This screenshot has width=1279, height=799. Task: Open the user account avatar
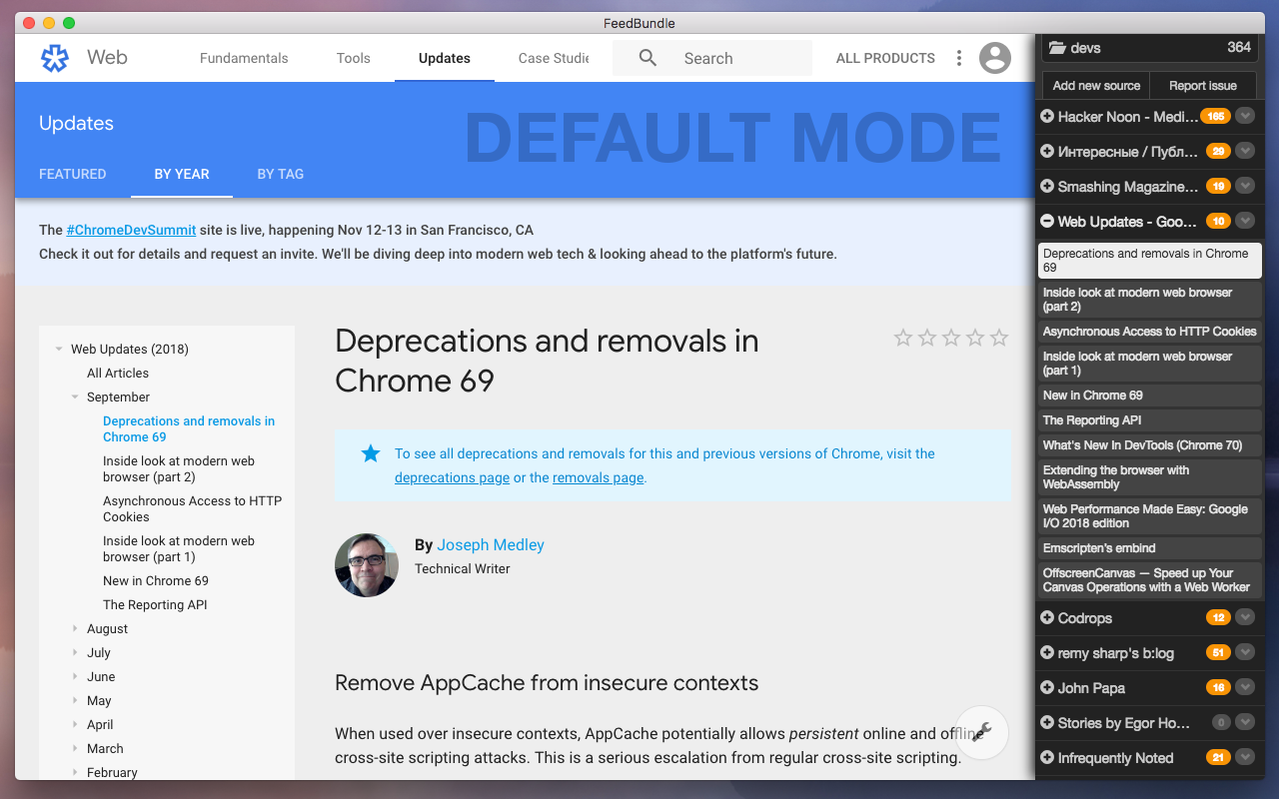(995, 58)
